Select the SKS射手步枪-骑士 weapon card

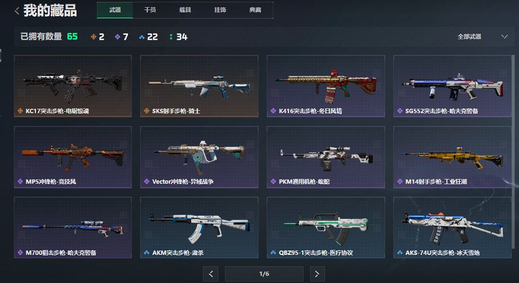coord(199,86)
